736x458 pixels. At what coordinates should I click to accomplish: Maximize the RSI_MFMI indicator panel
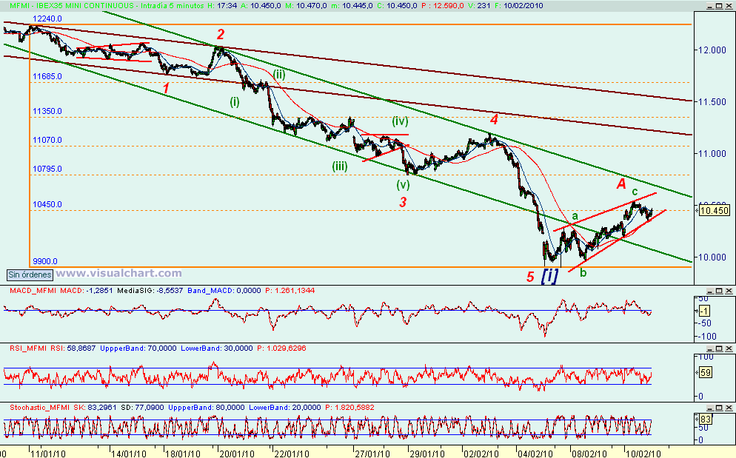point(719,348)
